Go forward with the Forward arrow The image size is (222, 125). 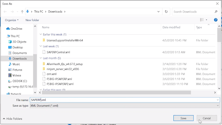(x=12, y=12)
